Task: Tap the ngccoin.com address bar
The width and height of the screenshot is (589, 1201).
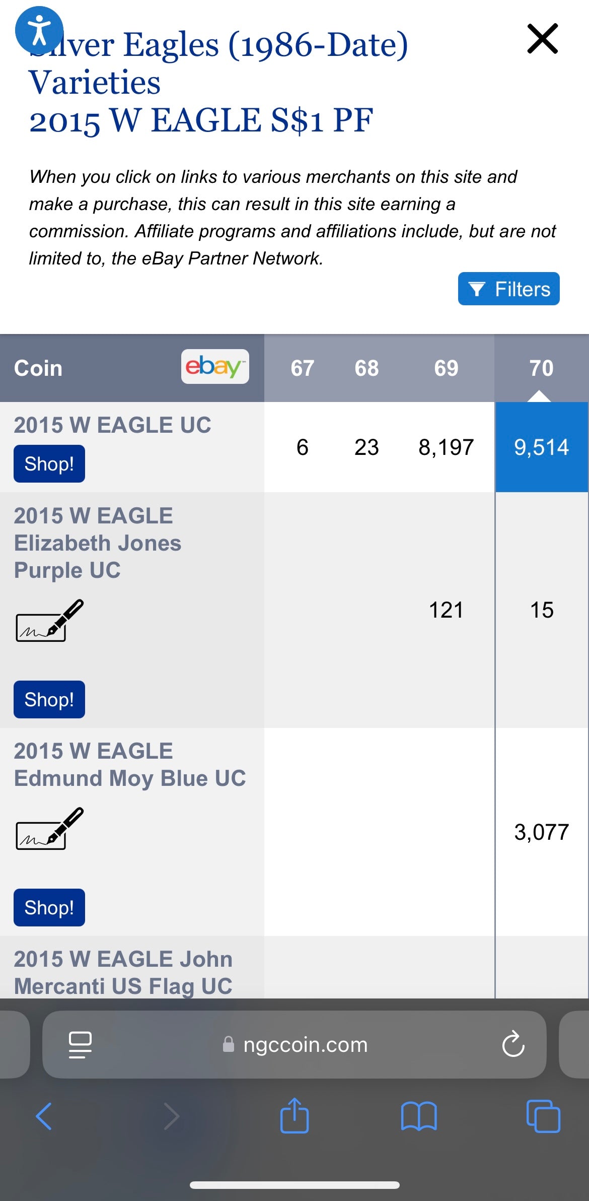Action: pos(305,1044)
